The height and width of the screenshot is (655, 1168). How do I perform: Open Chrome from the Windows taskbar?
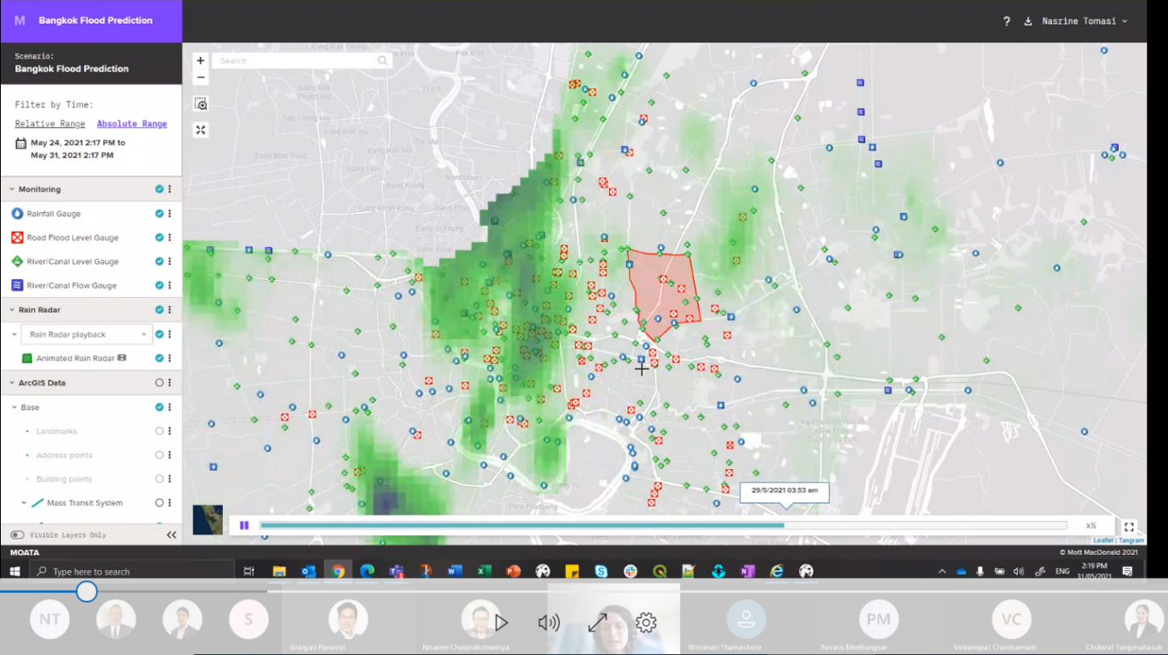(x=338, y=571)
